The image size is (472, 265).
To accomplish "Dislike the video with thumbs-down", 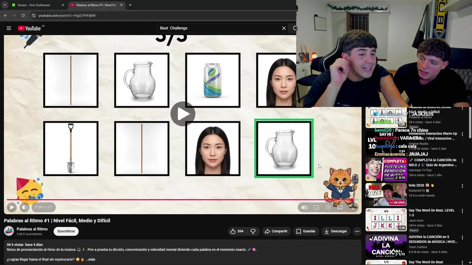I will tap(253, 231).
